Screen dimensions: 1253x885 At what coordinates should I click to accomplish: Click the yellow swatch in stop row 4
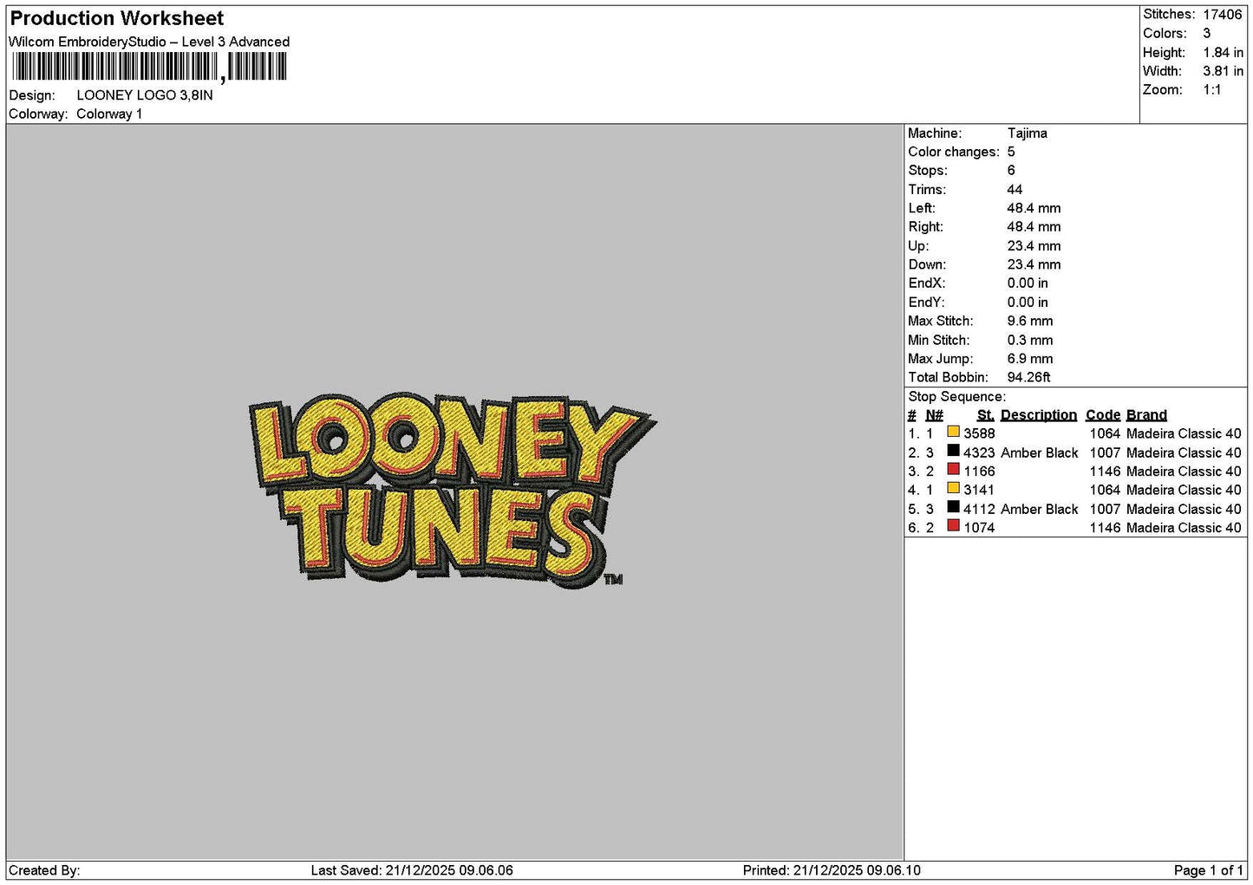click(953, 488)
